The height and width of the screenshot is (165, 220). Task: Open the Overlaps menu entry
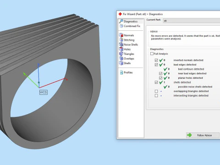click(x=129, y=59)
